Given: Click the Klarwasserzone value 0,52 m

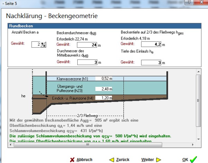Looking at the screenshot, I should point(104,79).
